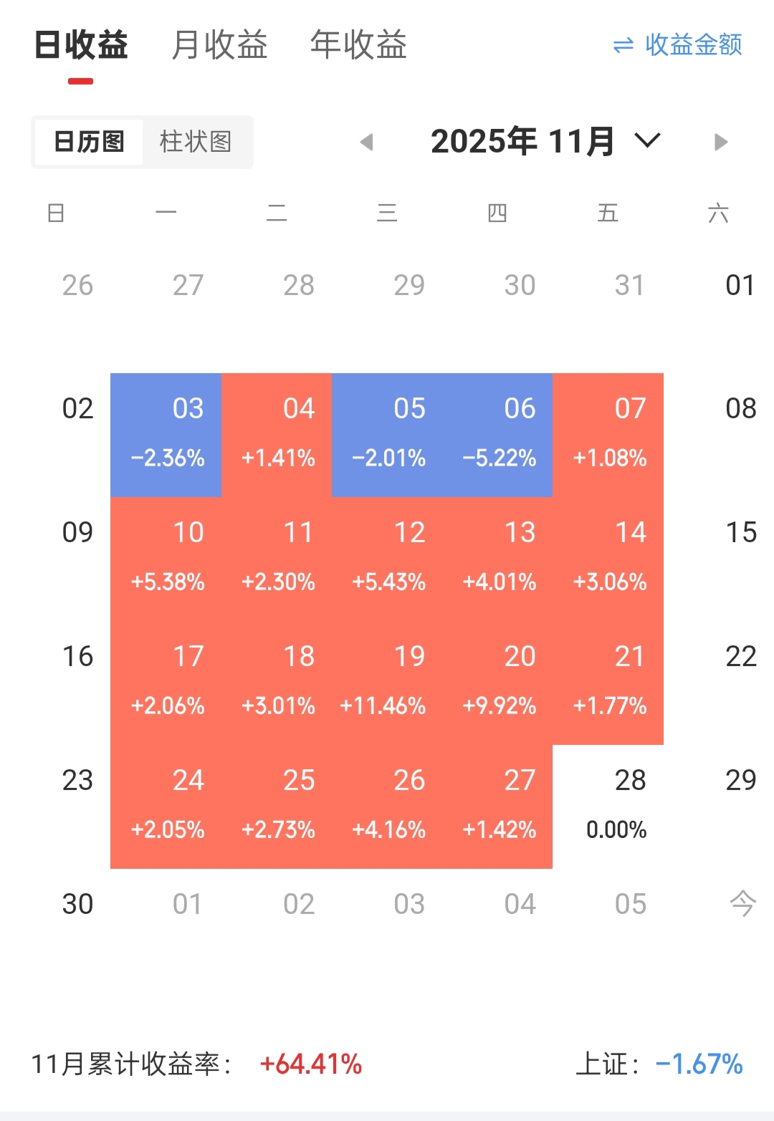Go to previous month with left arrow
Image resolution: width=774 pixels, height=1121 pixels.
367,142
